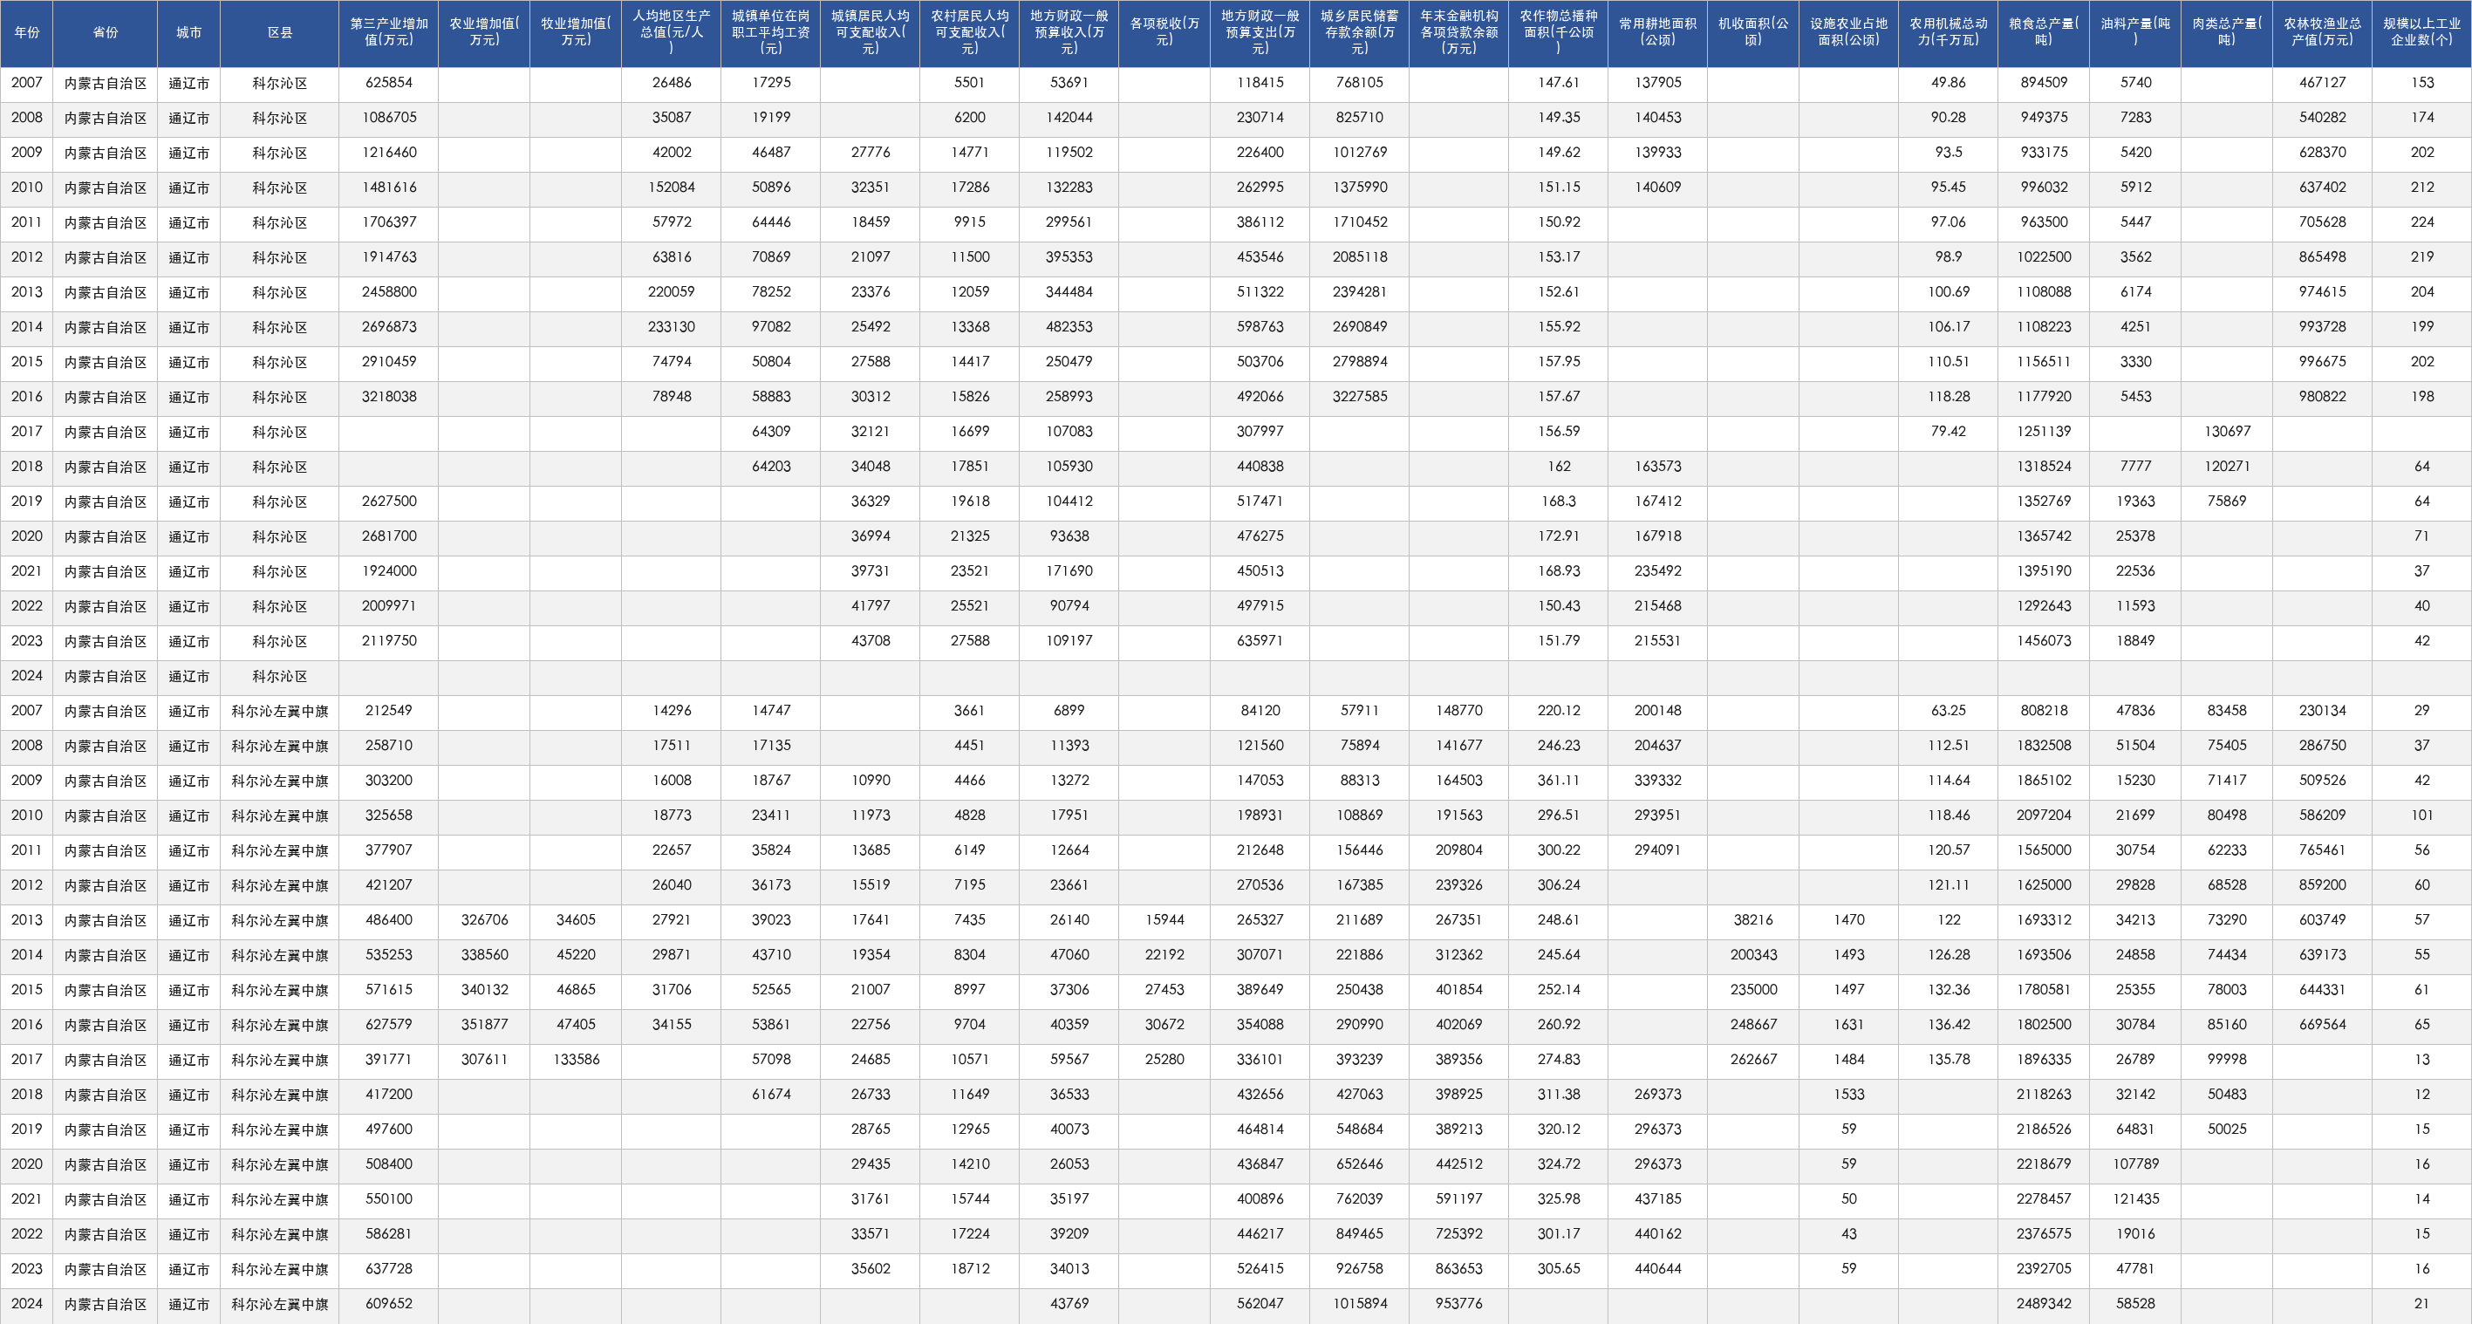Screen dimensions: 2472x1324
Task: Click cell with value 625854
Action: point(389,84)
